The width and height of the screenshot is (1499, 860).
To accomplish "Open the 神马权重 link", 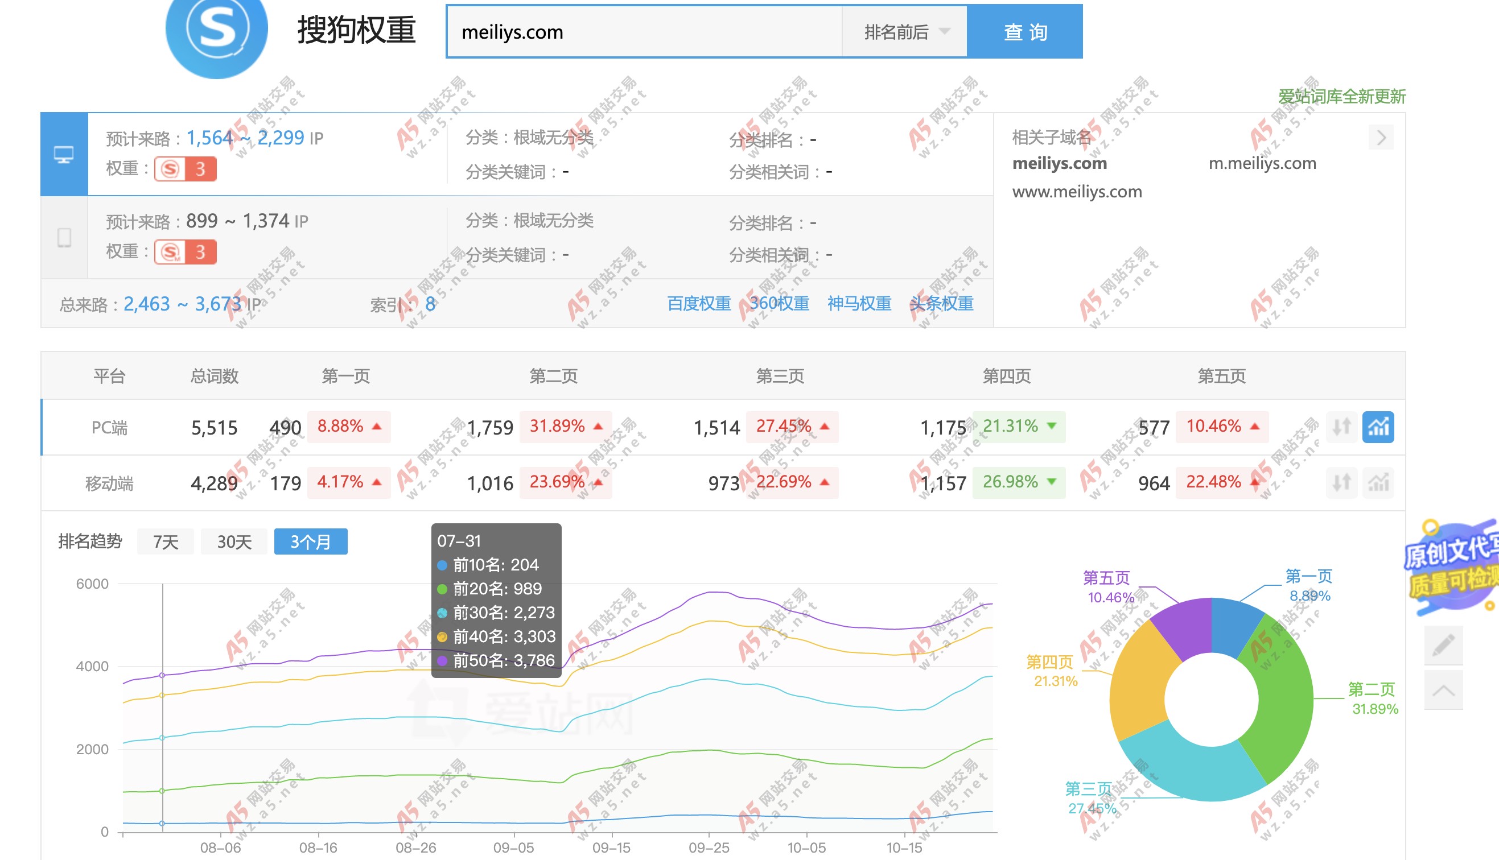I will (859, 304).
